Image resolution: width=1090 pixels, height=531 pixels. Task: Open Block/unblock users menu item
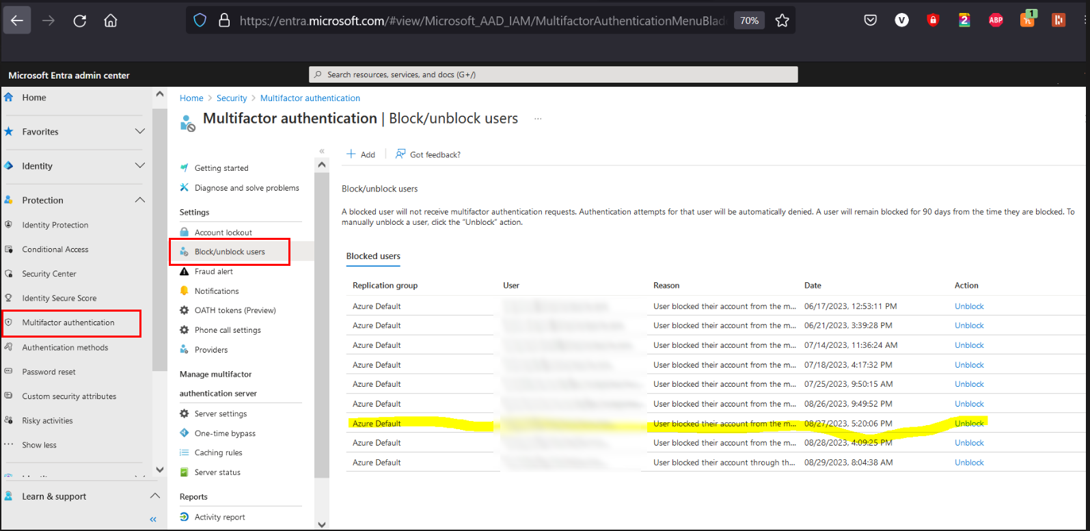pyautogui.click(x=230, y=251)
